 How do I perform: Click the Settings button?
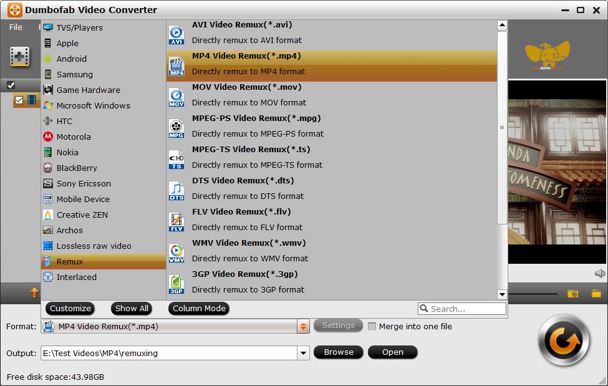point(338,326)
